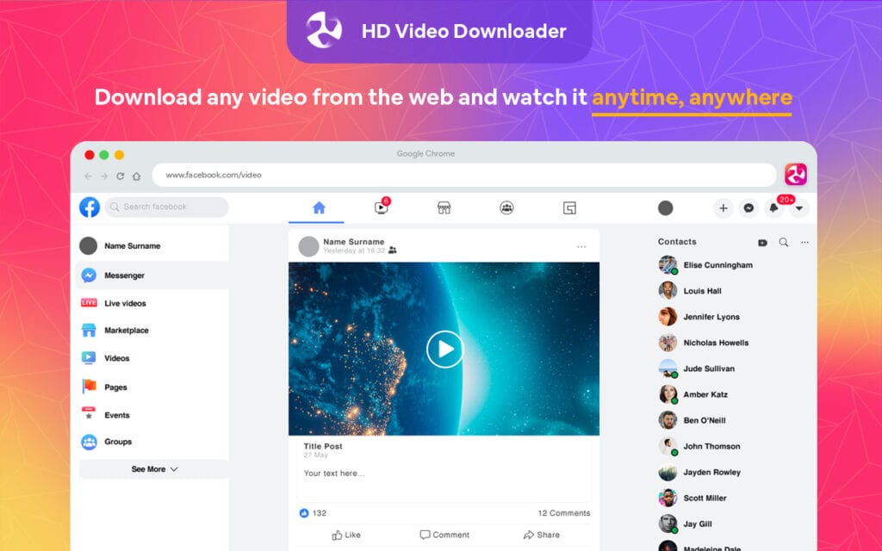Click the HD Video Downloader extension icon
882x551 pixels.
click(x=796, y=174)
